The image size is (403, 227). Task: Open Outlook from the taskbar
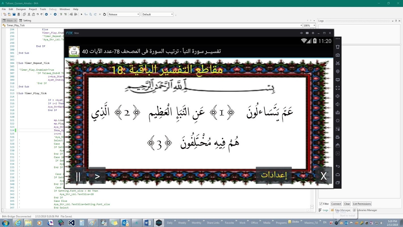click(126, 223)
